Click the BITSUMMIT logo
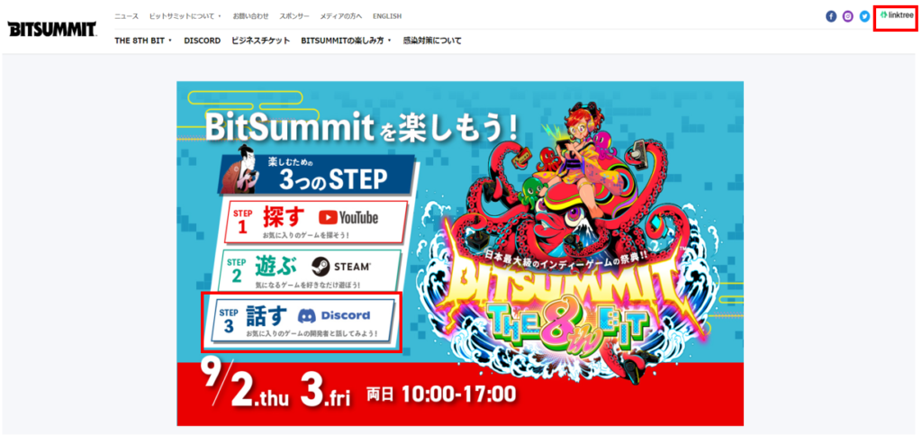This screenshot has width=922, height=436. point(51,29)
